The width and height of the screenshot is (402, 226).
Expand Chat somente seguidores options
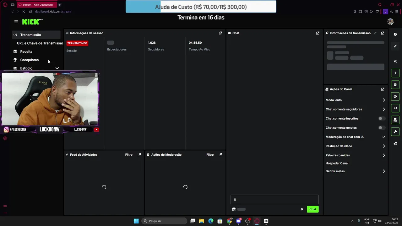pyautogui.click(x=384, y=109)
